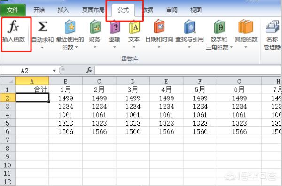Screen dimensions: 282x186
Task: Click cell B6 with value 1566
Action: click(x=66, y=132)
